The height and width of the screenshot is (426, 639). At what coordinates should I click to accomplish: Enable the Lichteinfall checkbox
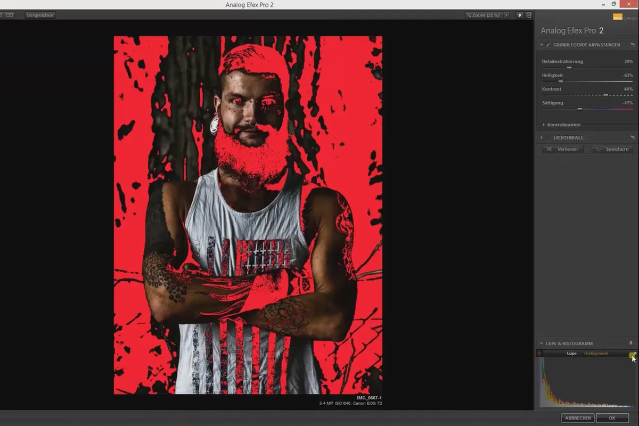click(548, 137)
